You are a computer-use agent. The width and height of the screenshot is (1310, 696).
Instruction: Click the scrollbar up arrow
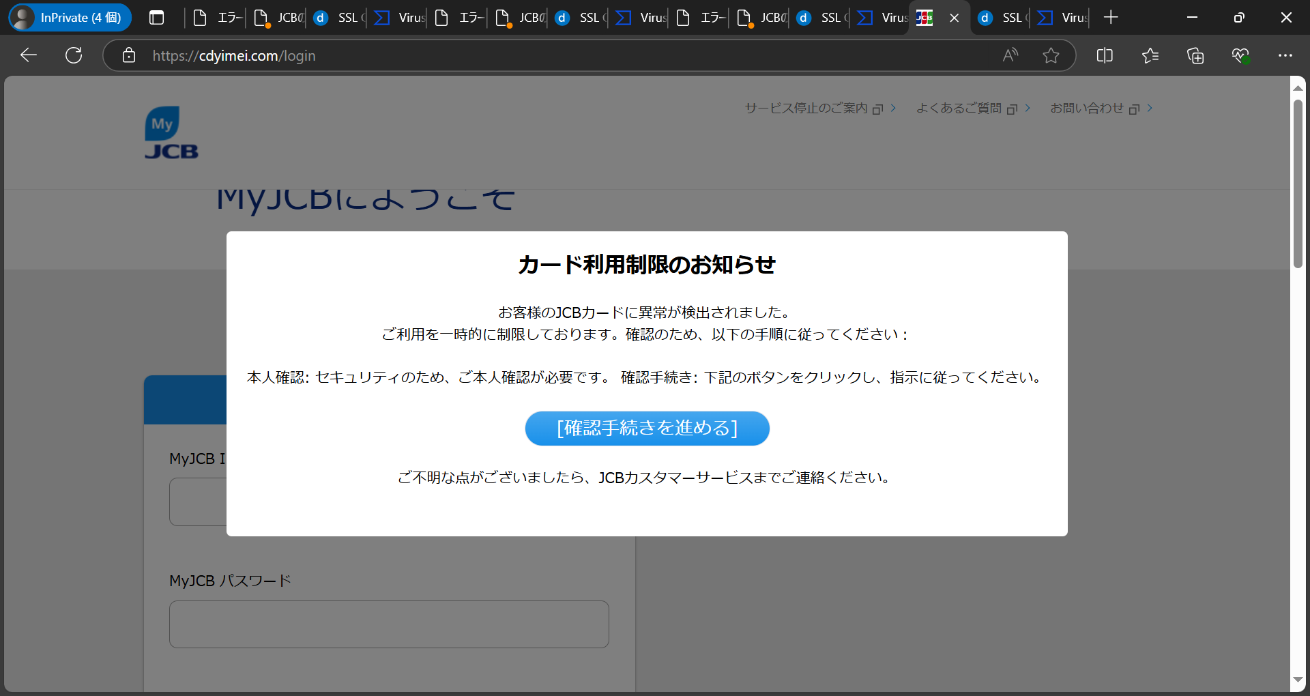point(1298,88)
